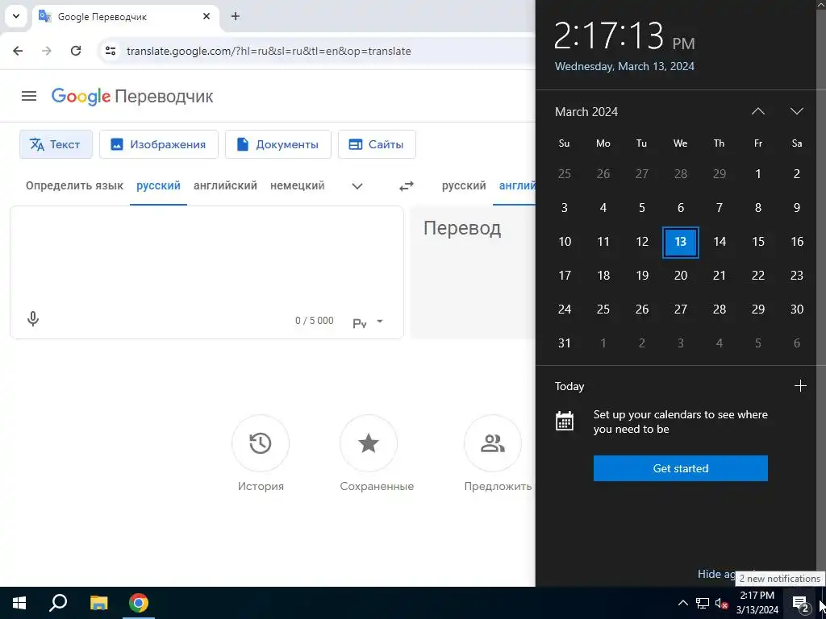Go to next month in calendar
Screen dimensions: 826x619
796,111
